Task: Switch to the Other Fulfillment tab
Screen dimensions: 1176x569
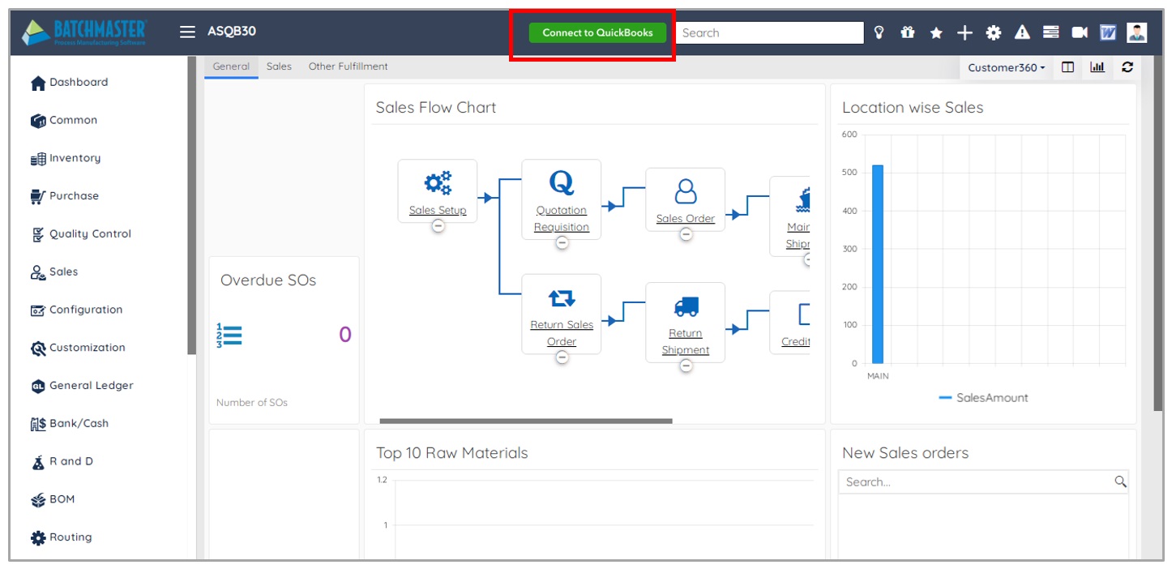Action: tap(348, 66)
